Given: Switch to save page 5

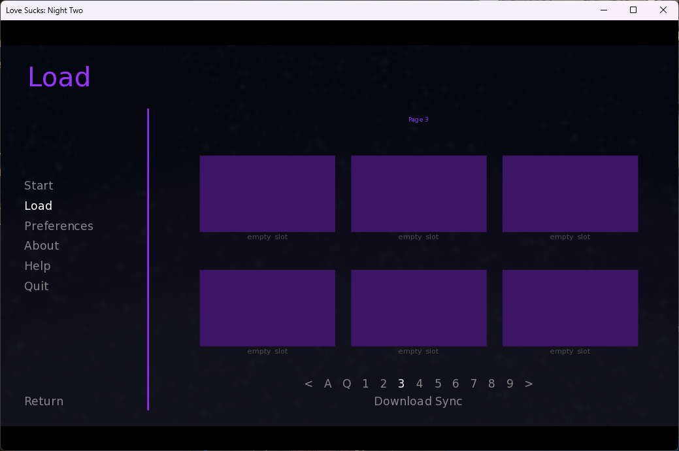Looking at the screenshot, I should click(x=438, y=384).
